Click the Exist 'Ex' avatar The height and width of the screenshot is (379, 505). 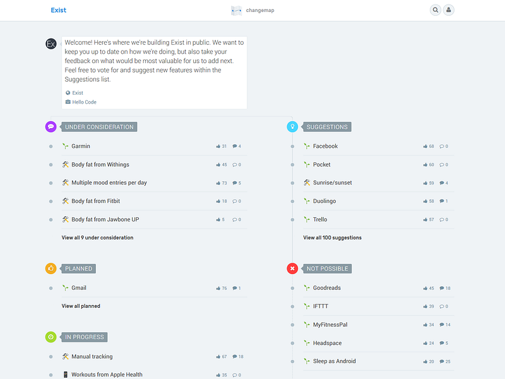click(x=51, y=44)
